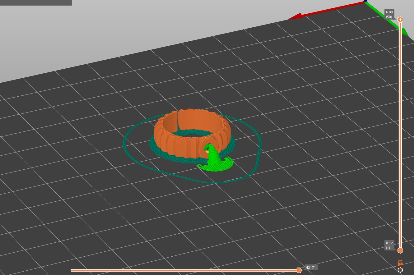Image resolution: width=414 pixels, height=275 pixels.
Task: Click the bottom thumb of the vertical layer slider
Action: click(x=400, y=250)
